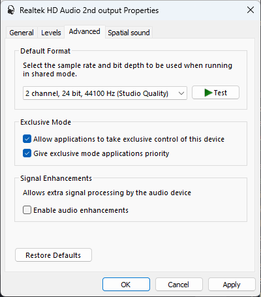
Task: Click 'Allows extra signal processing' description text
Action: (x=107, y=193)
